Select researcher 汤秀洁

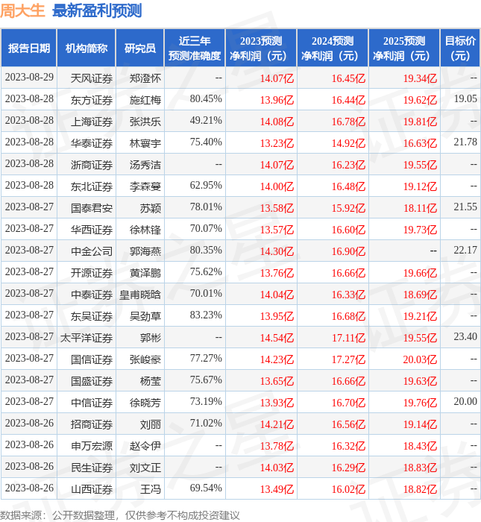click(145, 165)
